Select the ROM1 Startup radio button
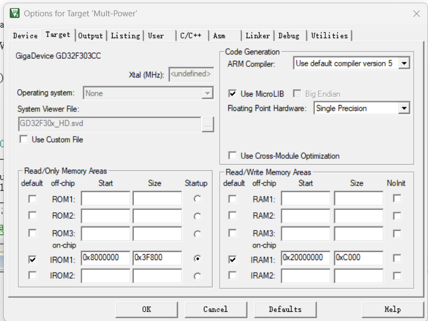Screen dimensions: 428x321 point(197,199)
